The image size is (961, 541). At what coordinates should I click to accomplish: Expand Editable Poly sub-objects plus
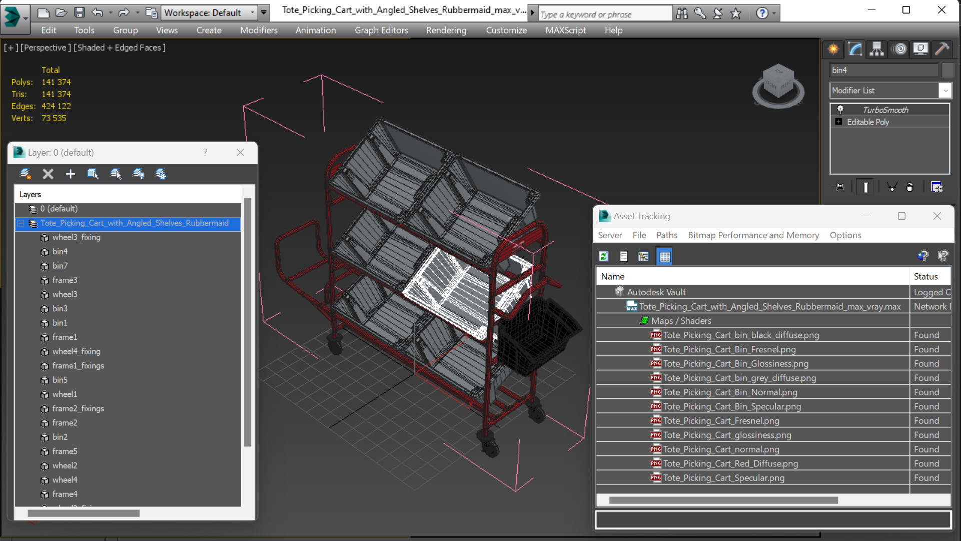[x=838, y=122]
